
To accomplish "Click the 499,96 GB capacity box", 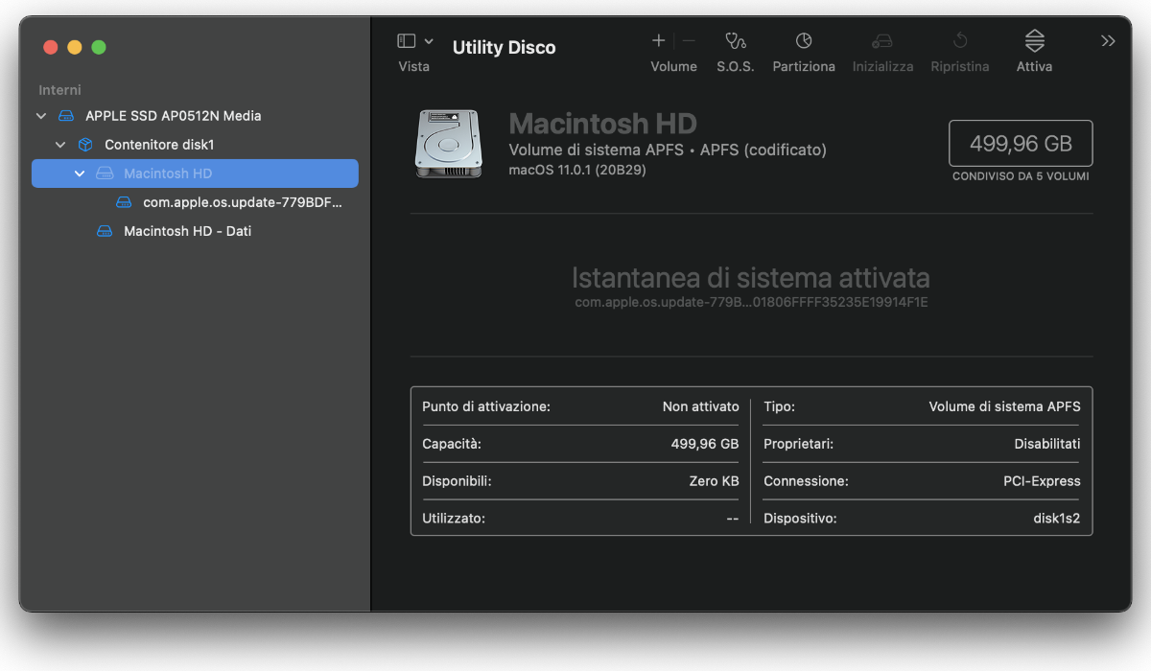I will click(x=1021, y=144).
